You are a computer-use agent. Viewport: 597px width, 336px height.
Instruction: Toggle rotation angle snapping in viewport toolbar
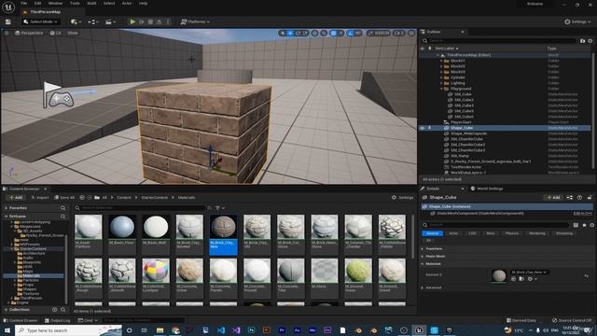351,34
